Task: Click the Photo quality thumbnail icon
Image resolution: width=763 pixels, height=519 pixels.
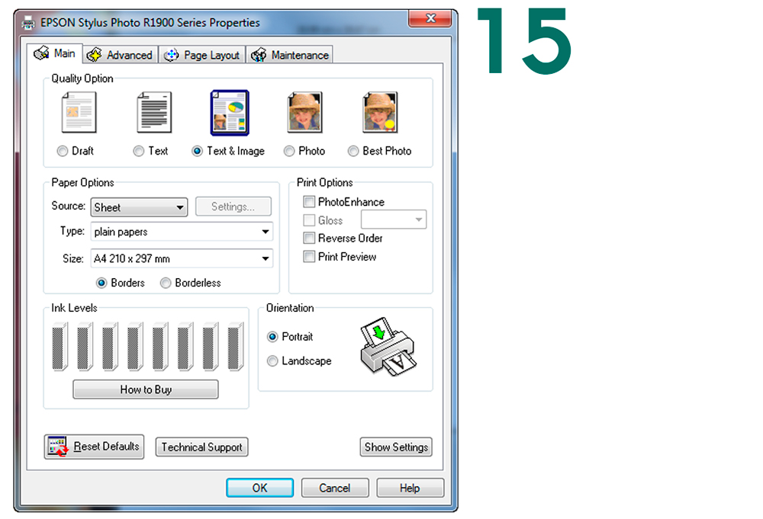Action: 304,113
